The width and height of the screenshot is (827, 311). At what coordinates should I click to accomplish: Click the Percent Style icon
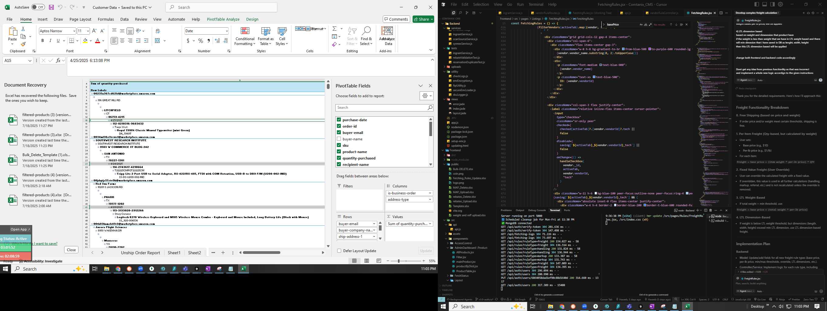(x=201, y=41)
